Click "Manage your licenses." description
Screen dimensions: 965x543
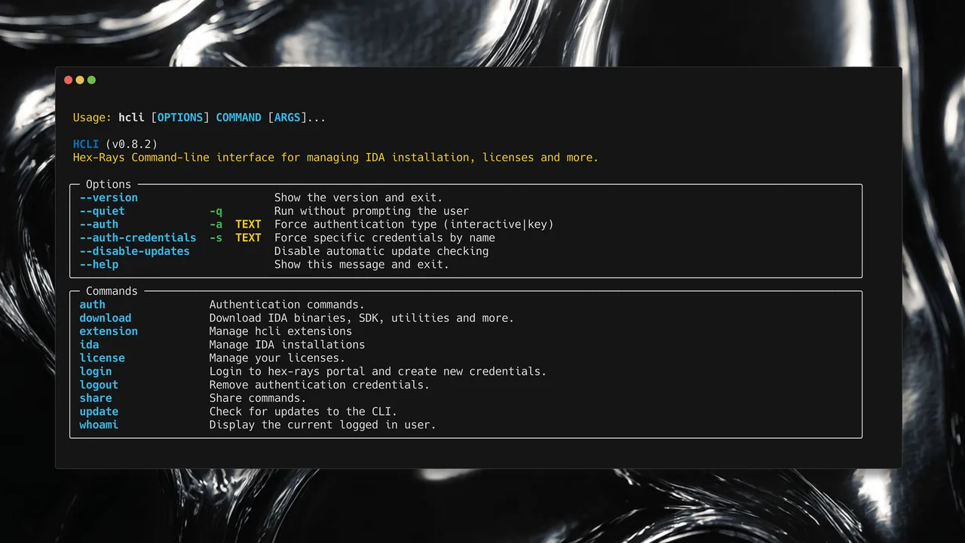(277, 358)
